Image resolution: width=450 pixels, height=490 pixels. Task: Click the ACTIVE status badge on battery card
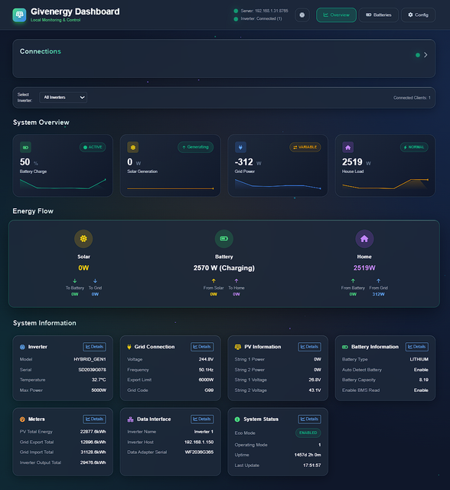(x=93, y=147)
